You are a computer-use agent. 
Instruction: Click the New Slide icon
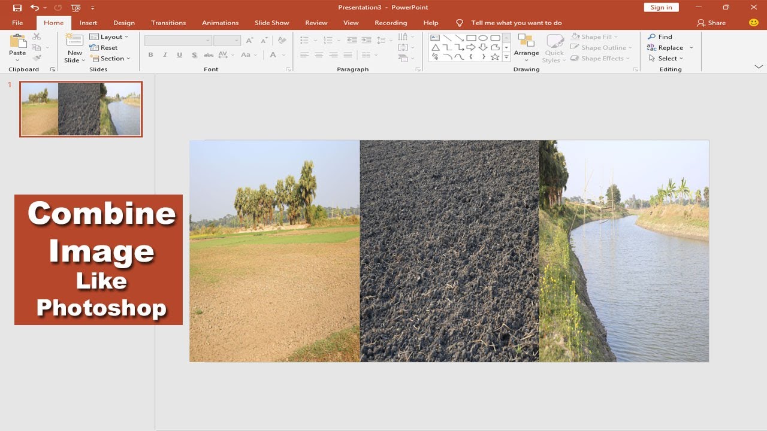click(74, 41)
